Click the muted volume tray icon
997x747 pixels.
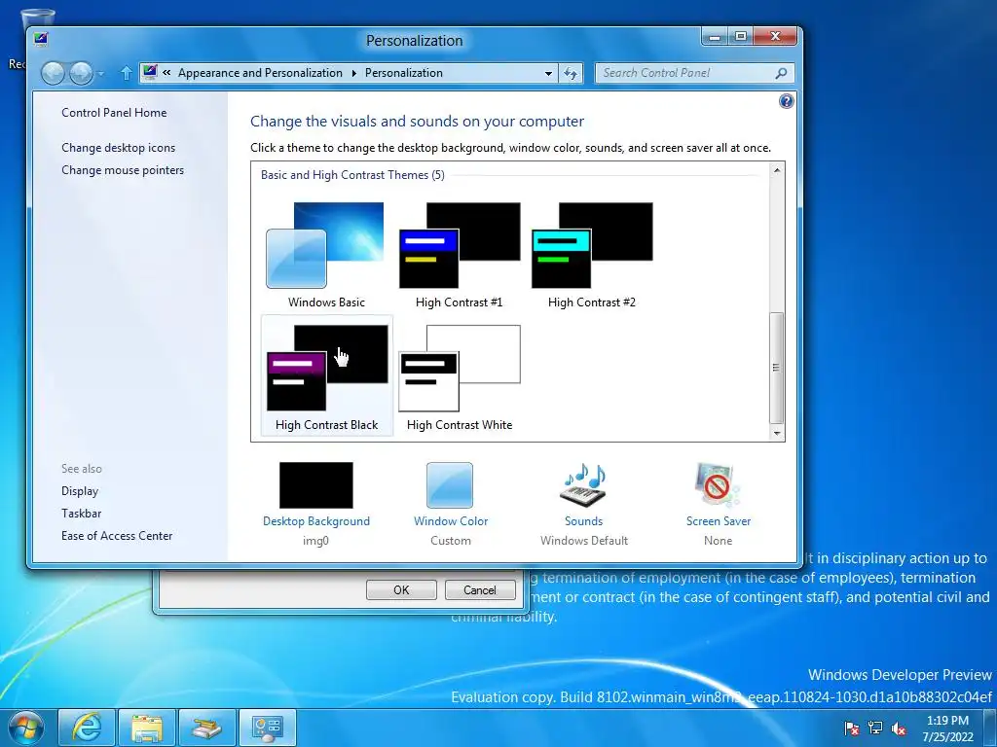(x=899, y=729)
